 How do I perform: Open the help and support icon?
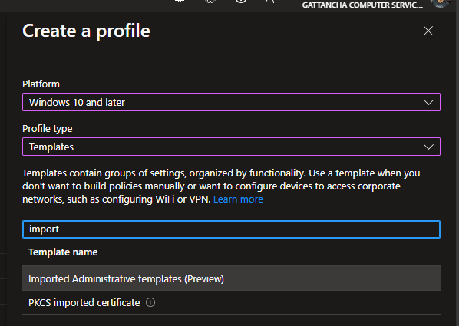point(240,2)
